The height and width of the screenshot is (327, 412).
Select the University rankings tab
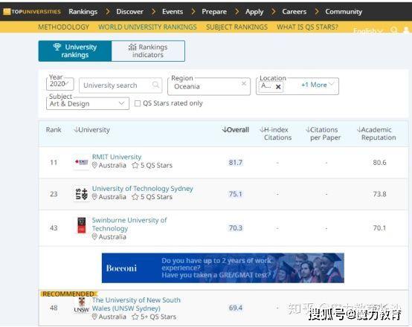(75, 51)
